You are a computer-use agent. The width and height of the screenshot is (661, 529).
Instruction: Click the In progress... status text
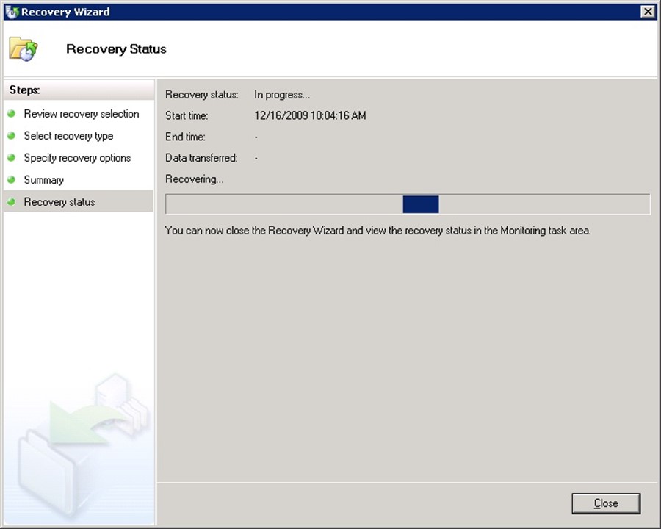282,94
